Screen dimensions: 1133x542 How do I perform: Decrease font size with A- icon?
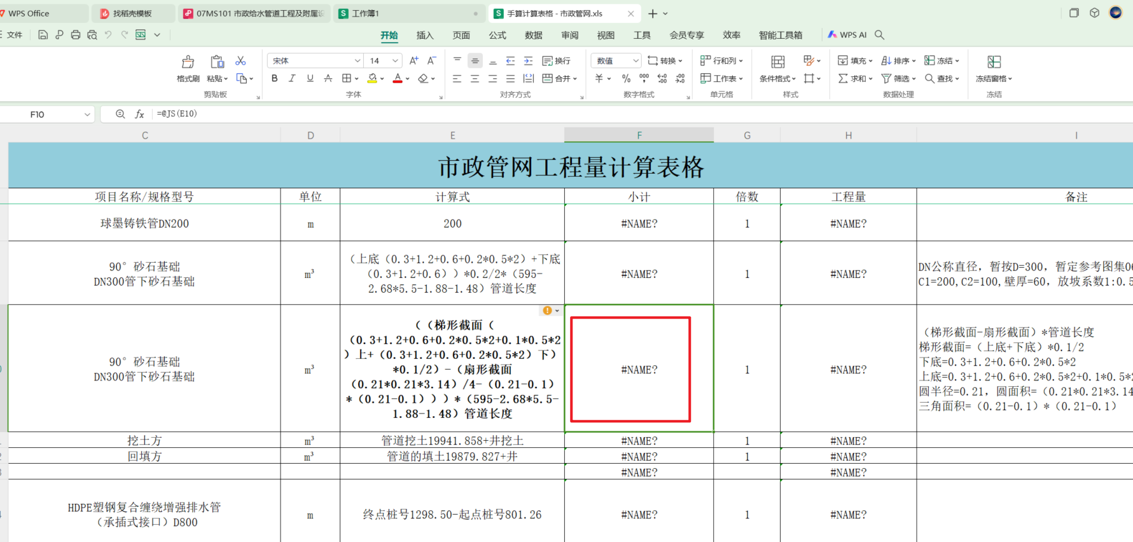(x=432, y=60)
